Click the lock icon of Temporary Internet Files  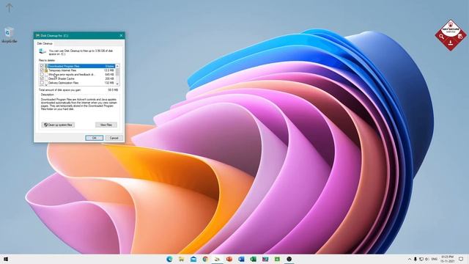point(46,70)
